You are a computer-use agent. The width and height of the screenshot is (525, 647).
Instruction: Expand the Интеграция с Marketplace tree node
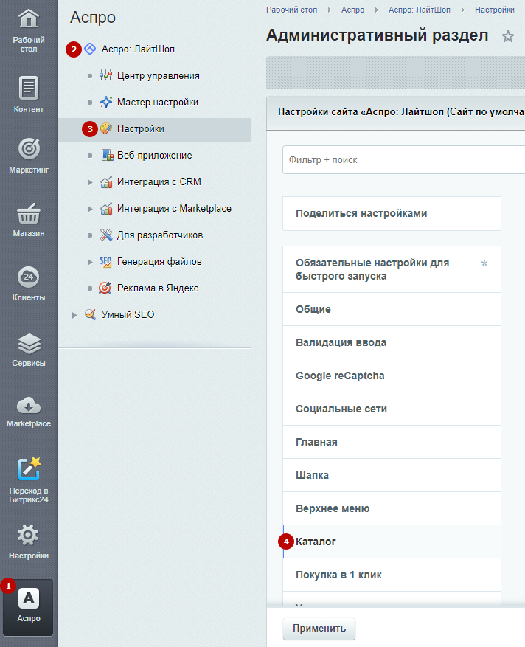(90, 209)
